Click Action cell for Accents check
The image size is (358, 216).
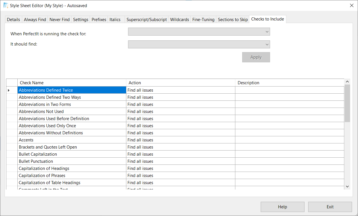click(x=180, y=140)
